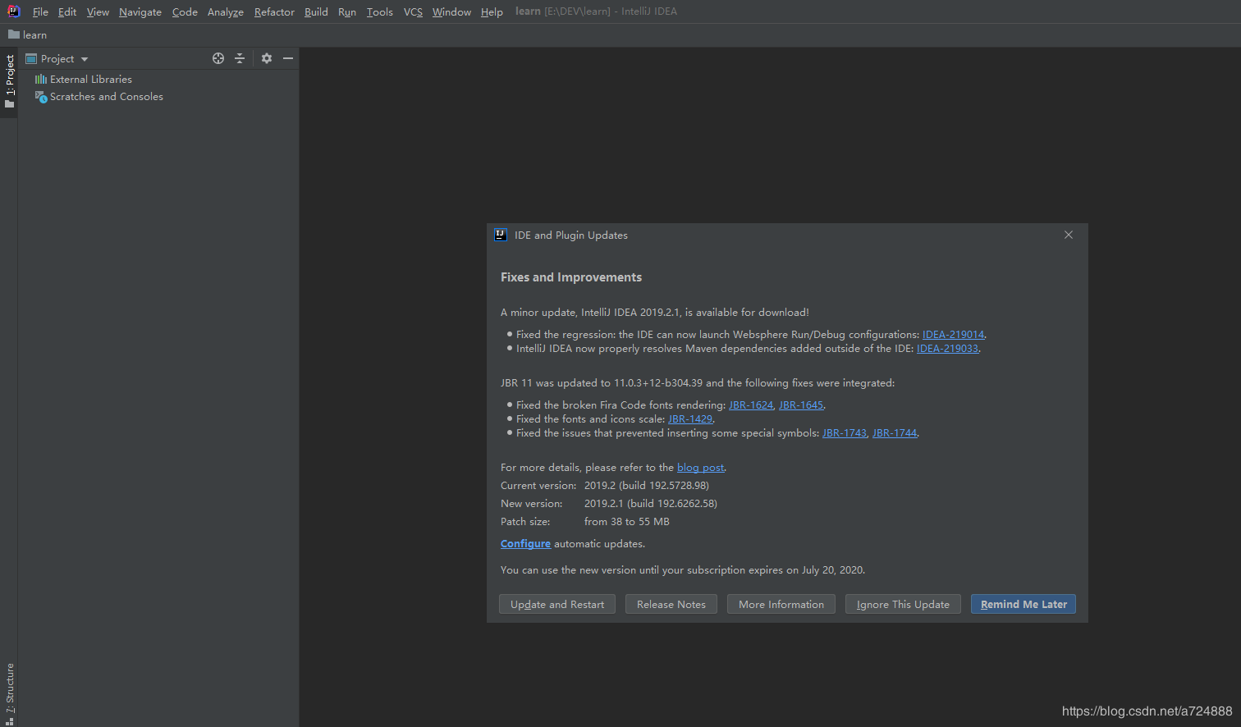Collapse all using the project panel icon

coord(240,58)
